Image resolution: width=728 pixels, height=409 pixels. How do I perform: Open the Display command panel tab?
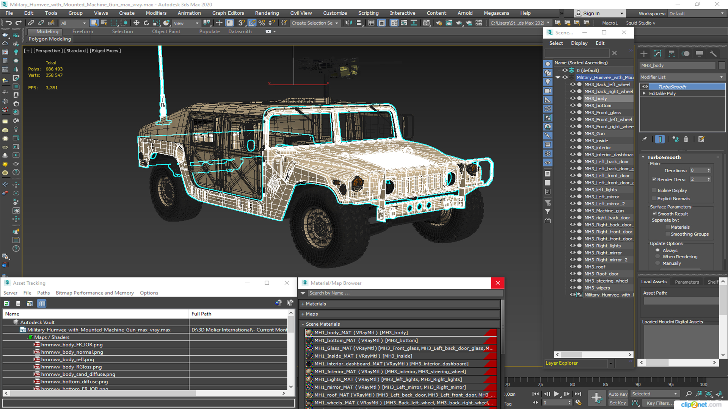click(x=699, y=54)
